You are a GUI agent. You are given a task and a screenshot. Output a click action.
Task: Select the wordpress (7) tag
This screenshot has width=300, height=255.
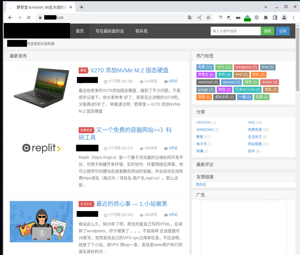(246, 67)
